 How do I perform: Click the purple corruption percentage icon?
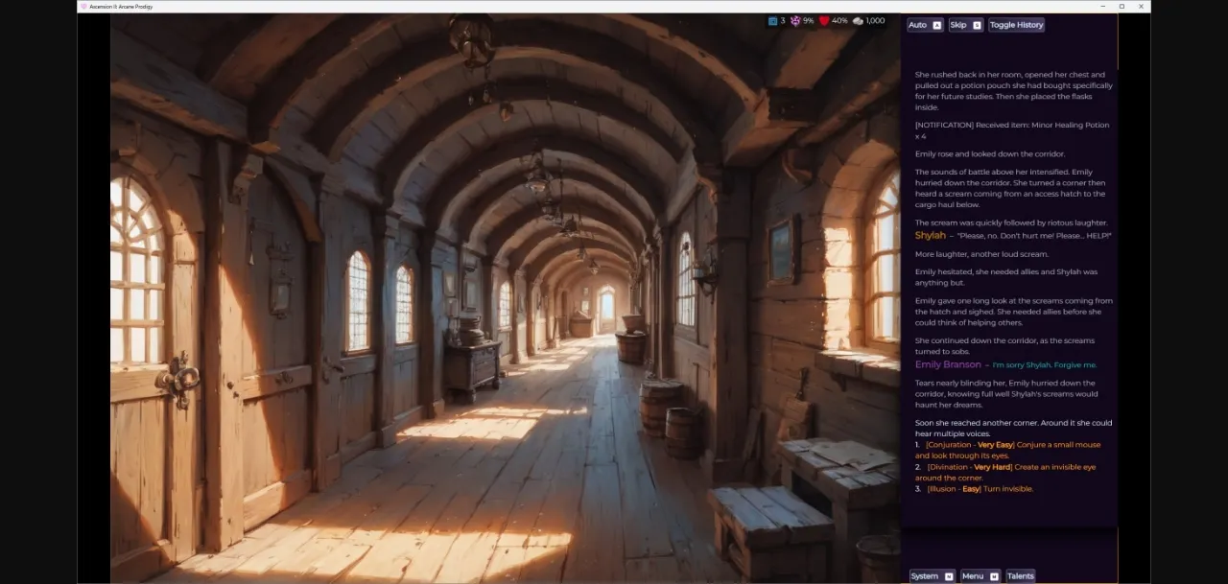click(794, 21)
